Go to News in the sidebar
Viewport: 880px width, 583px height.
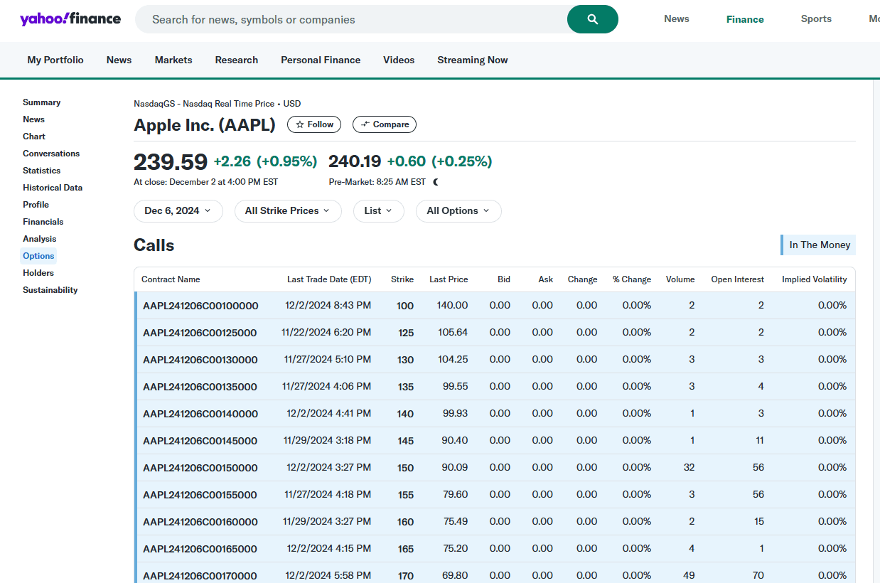tap(33, 119)
